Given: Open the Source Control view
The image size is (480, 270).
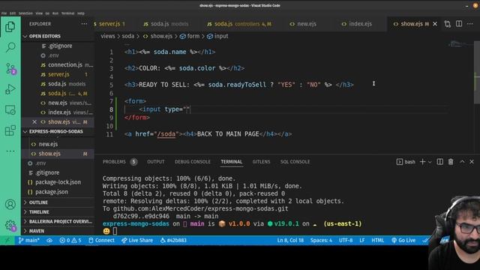Looking at the screenshot, I should pyautogui.click(x=10, y=68).
